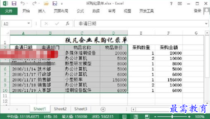Open a file using the folder icon
This screenshot has width=210, height=119.
click(46, 4)
